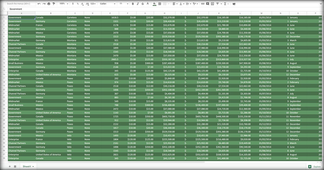The width and height of the screenshot is (324, 170).
Task: Toggle bold formatting
Action: (132, 4)
